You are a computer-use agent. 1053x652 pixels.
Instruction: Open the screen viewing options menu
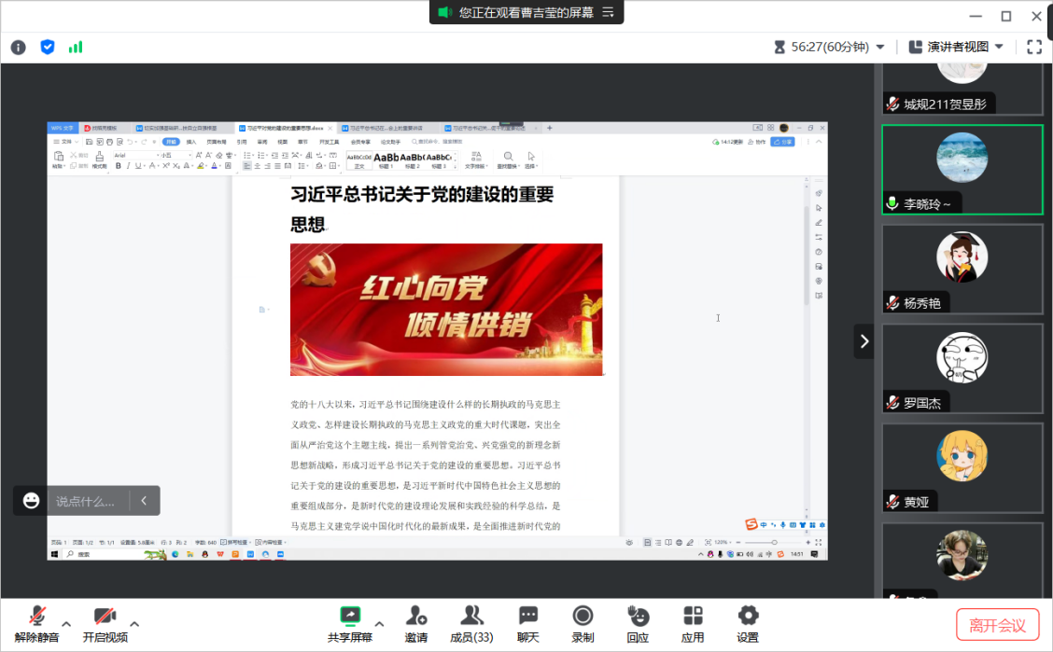[x=609, y=12]
